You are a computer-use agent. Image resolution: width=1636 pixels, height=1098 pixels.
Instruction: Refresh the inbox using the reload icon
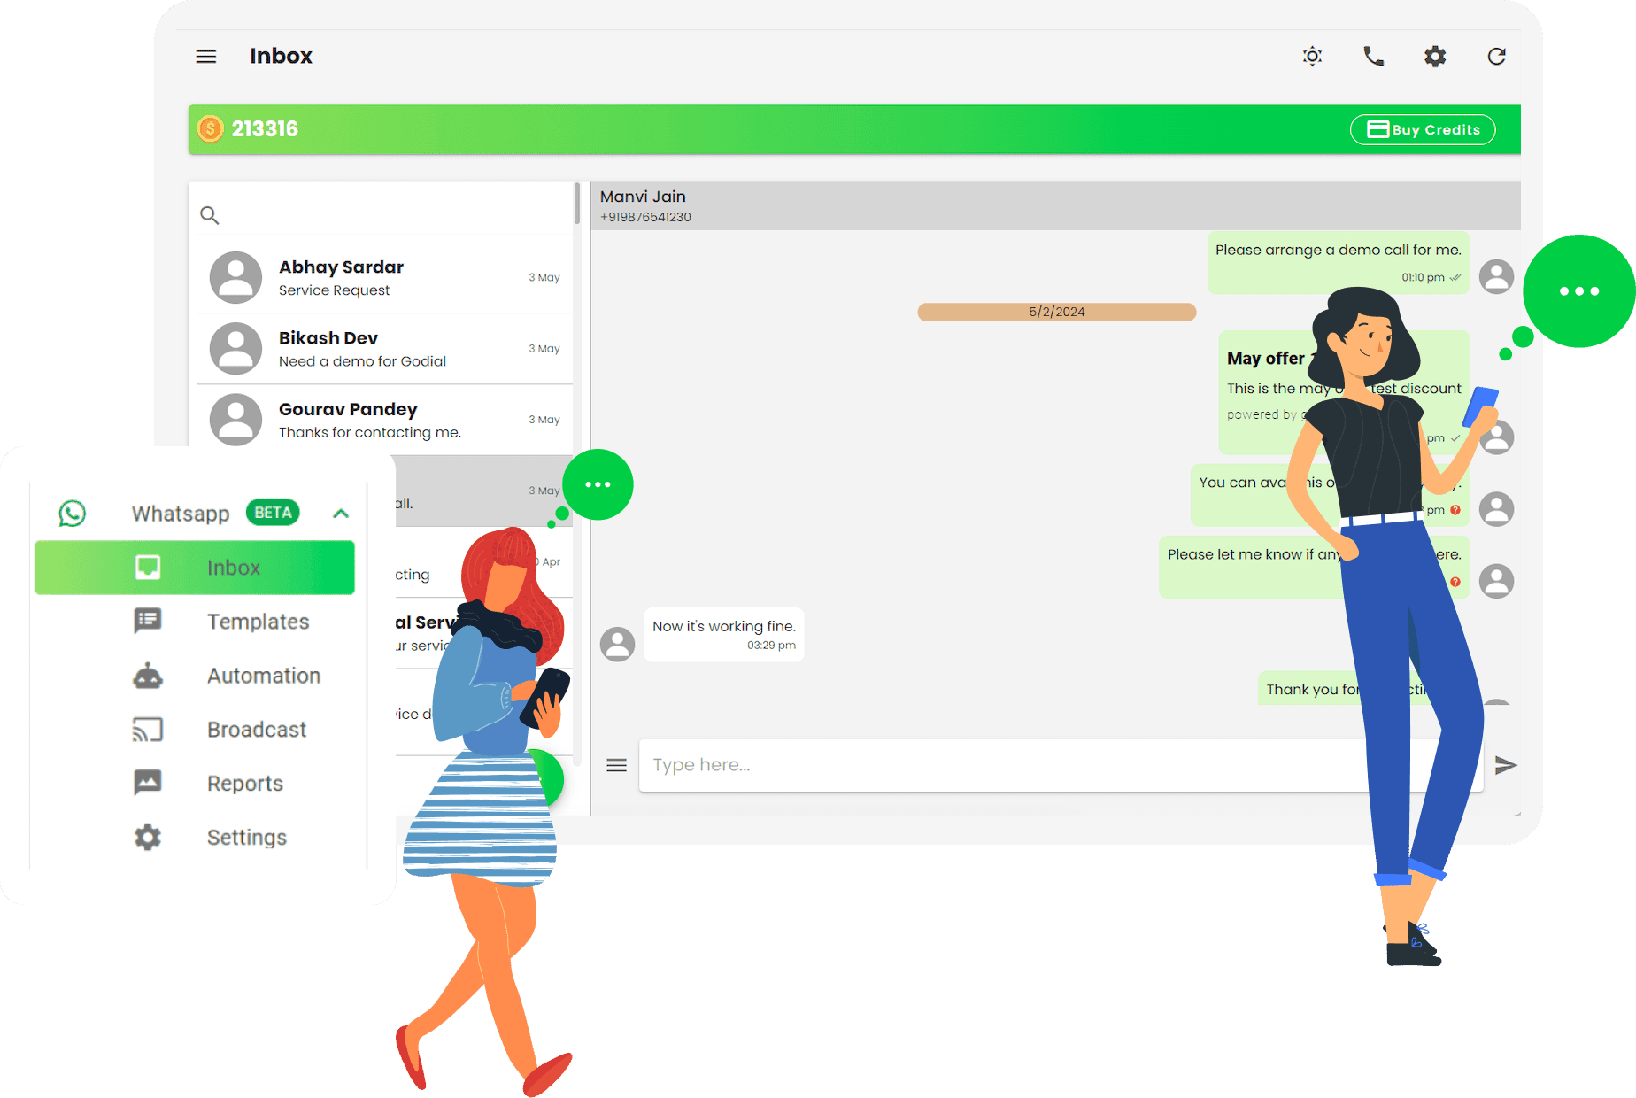click(1496, 56)
